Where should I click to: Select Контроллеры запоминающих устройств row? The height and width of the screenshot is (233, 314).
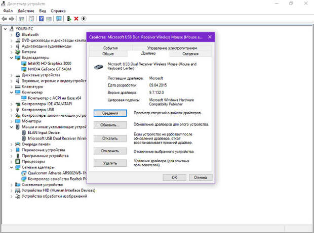pyautogui.click(x=54, y=116)
